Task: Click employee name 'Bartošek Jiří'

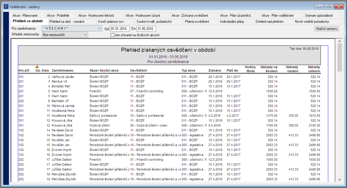Action: [60, 101]
